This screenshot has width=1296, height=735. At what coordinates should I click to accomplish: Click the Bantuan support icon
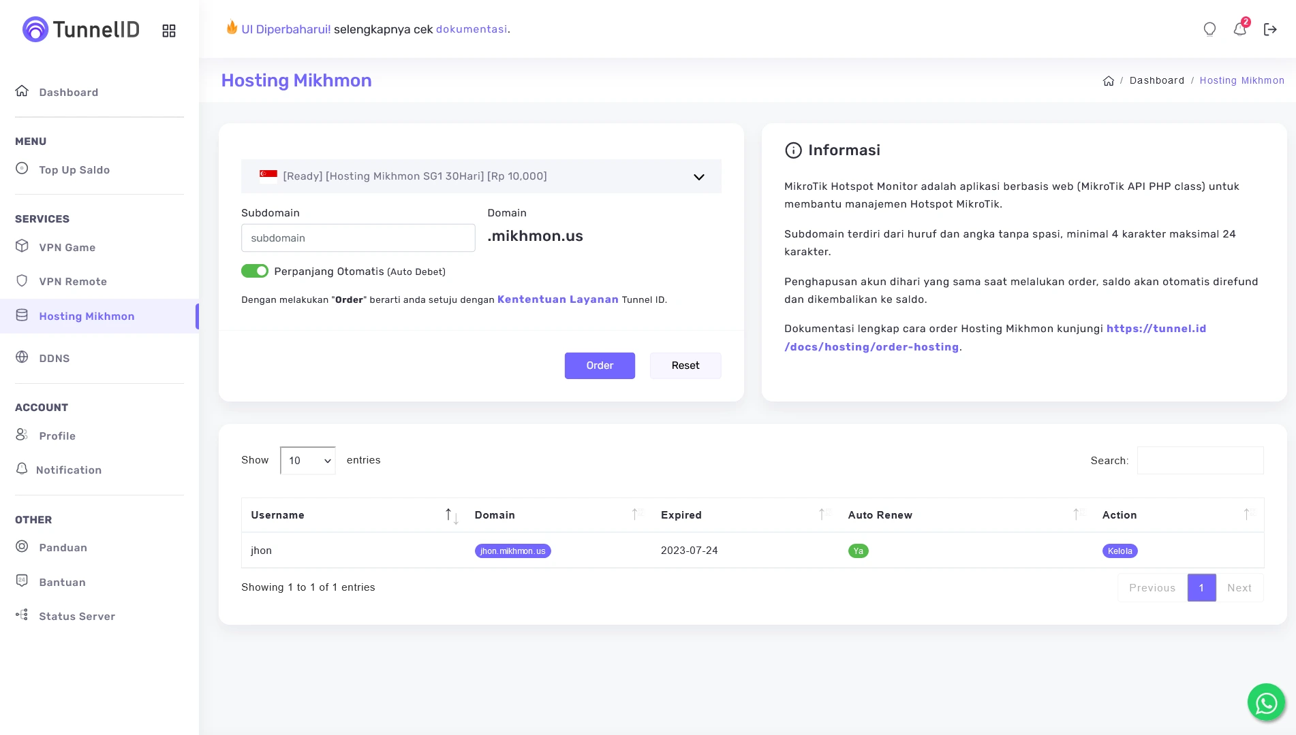pos(22,581)
